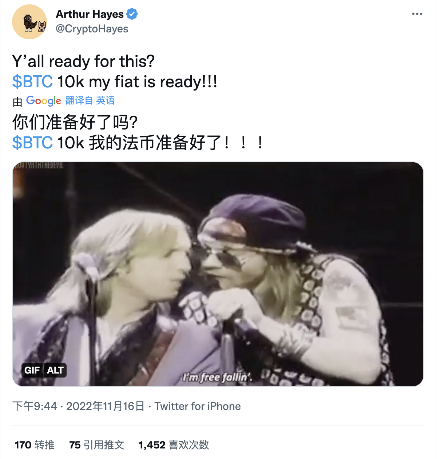
Task: Click the $BTC cashtag in original tweet
Action: [32, 81]
